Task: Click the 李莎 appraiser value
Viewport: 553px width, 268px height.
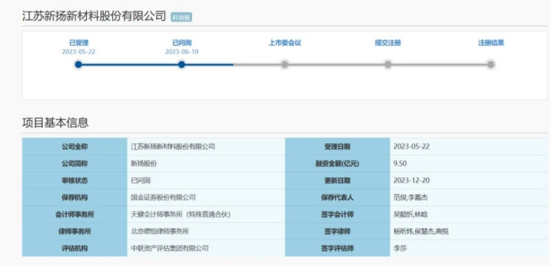Action: [401, 248]
